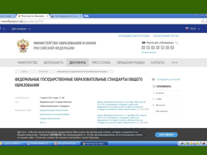This screenshot has width=207, height=155.
Task: Open the ДОКУМЕНТЫ navigation menu item
Action: point(77,63)
